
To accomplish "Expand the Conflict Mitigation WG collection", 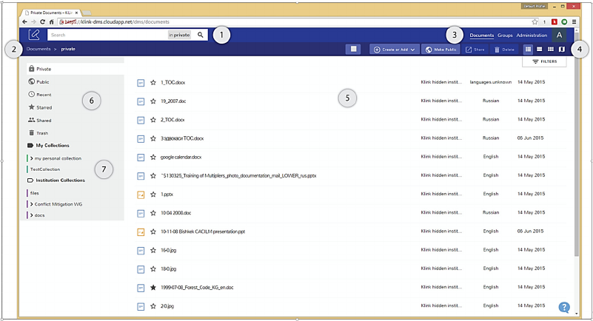I will 30,203.
